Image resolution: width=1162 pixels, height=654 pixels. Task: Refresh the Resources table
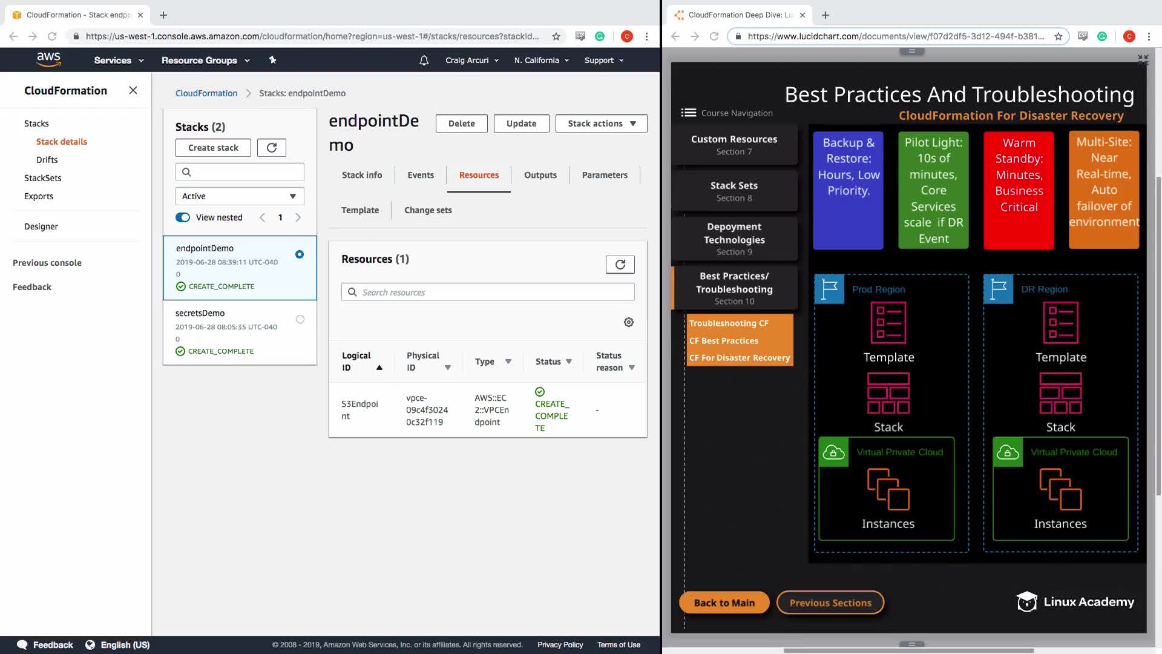point(620,265)
